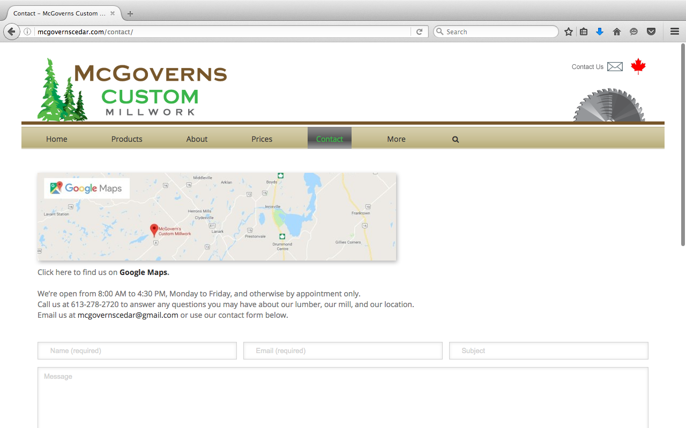Open the site information icon in the address bar

[27, 32]
